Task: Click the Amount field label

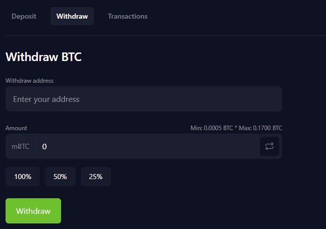Action: point(16,128)
